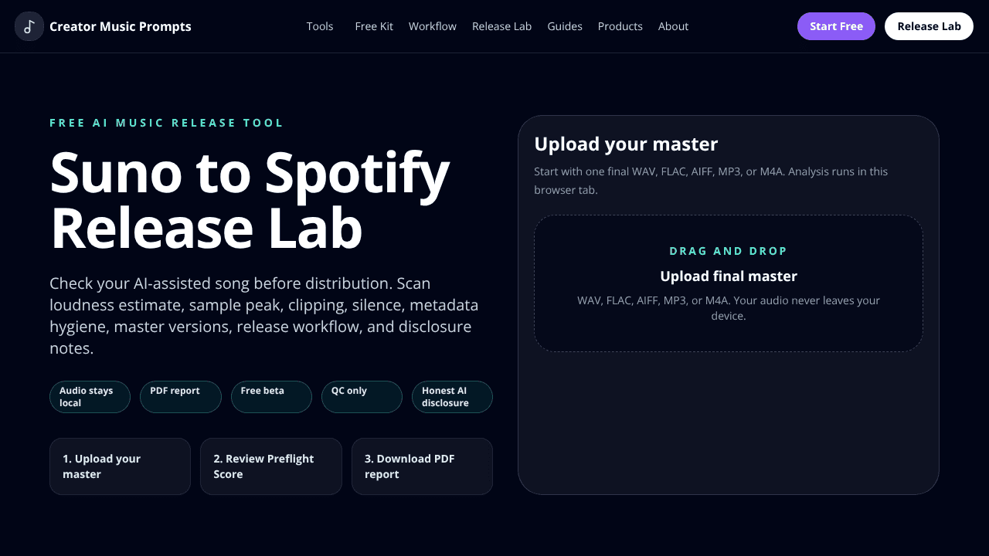The height and width of the screenshot is (556, 989).
Task: Click the music note logo icon
Action: 29,26
